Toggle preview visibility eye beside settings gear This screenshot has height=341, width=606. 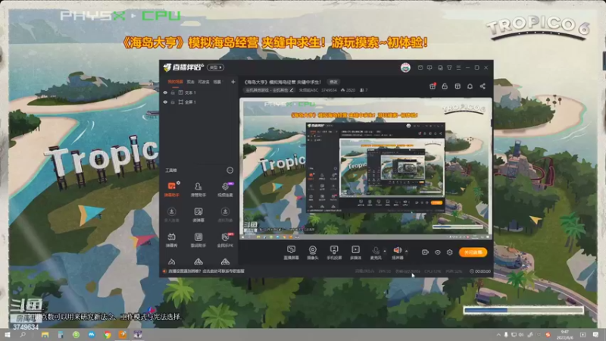click(438, 252)
